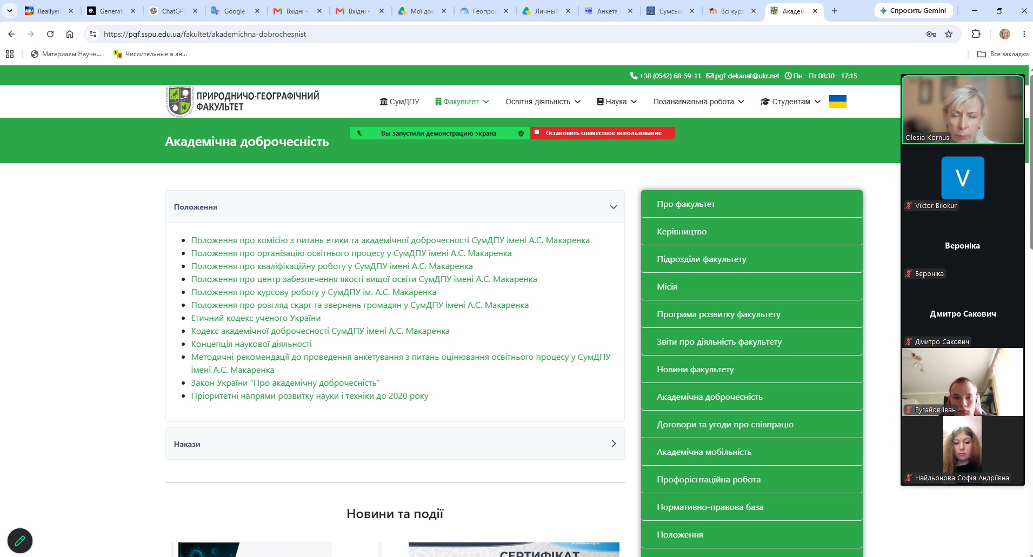Open the Етичний кодекс ученого України link
This screenshot has height=557, width=1033.
[x=256, y=318]
